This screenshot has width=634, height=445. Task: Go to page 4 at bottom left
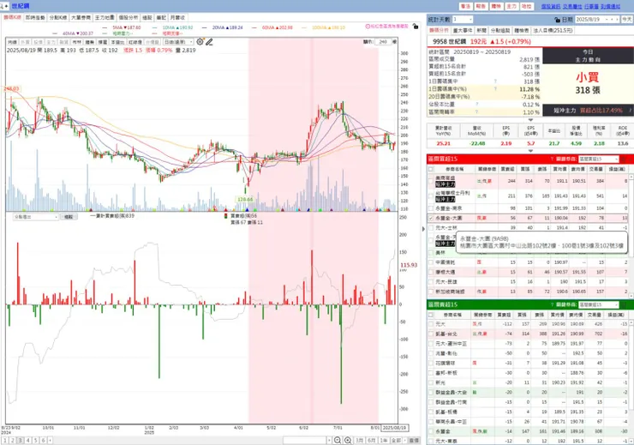click(x=28, y=440)
